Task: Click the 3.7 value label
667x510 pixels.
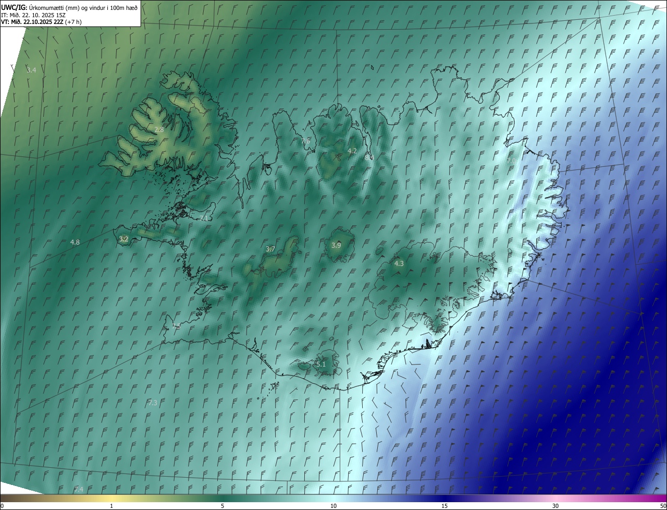Action: click(270, 249)
